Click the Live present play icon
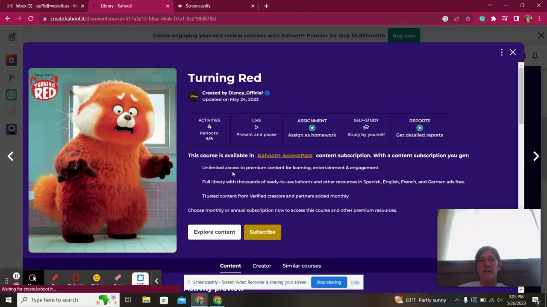547x307 pixels. pyautogui.click(x=256, y=127)
